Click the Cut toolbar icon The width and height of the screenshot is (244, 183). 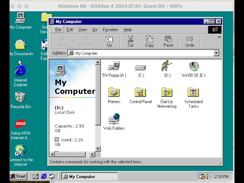coord(130,42)
